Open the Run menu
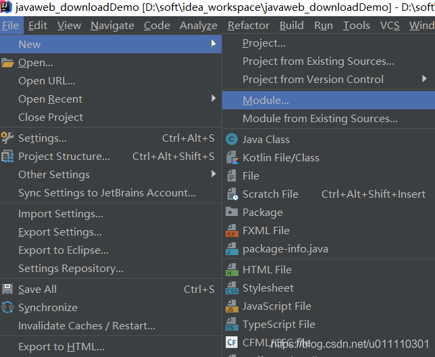 (323, 26)
